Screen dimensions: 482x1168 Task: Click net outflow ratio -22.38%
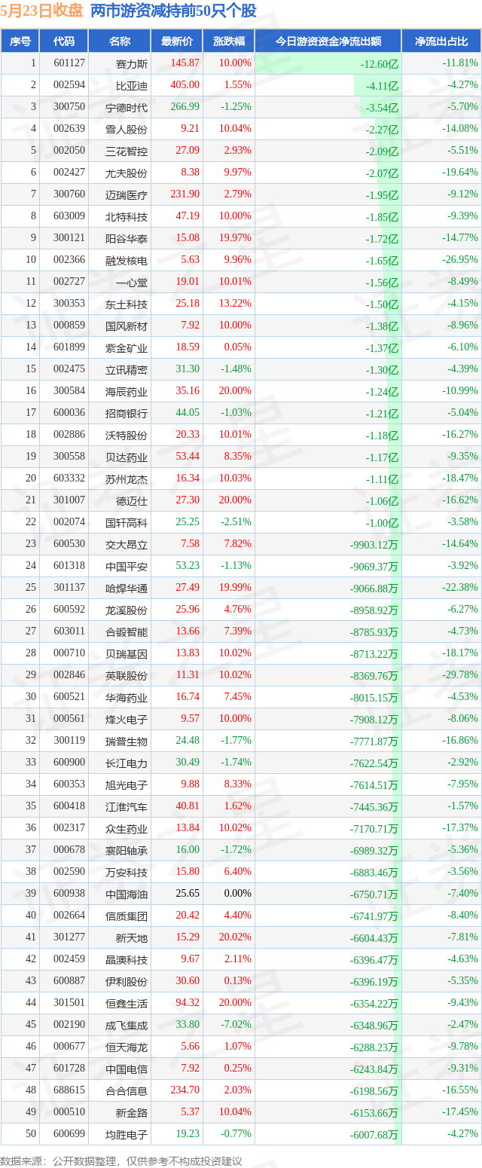[x=459, y=588]
